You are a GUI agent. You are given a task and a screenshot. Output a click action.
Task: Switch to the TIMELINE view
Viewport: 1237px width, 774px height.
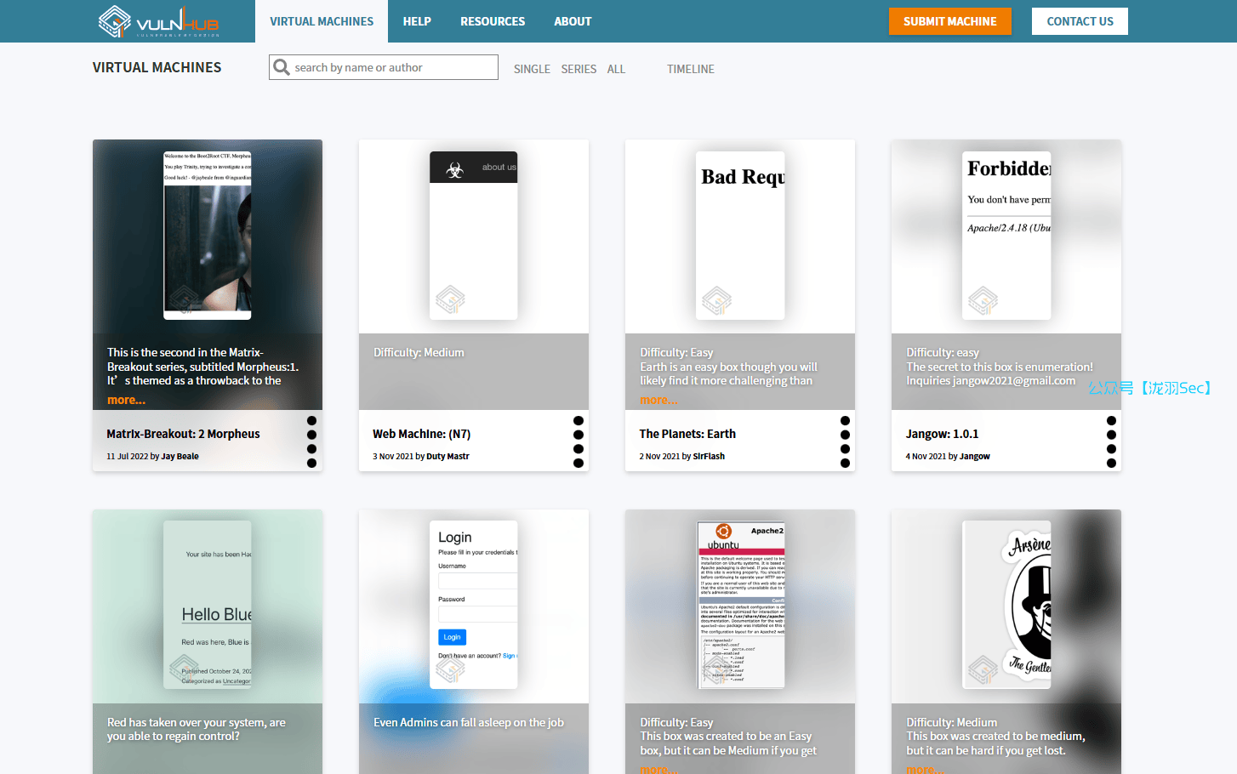pyautogui.click(x=690, y=69)
